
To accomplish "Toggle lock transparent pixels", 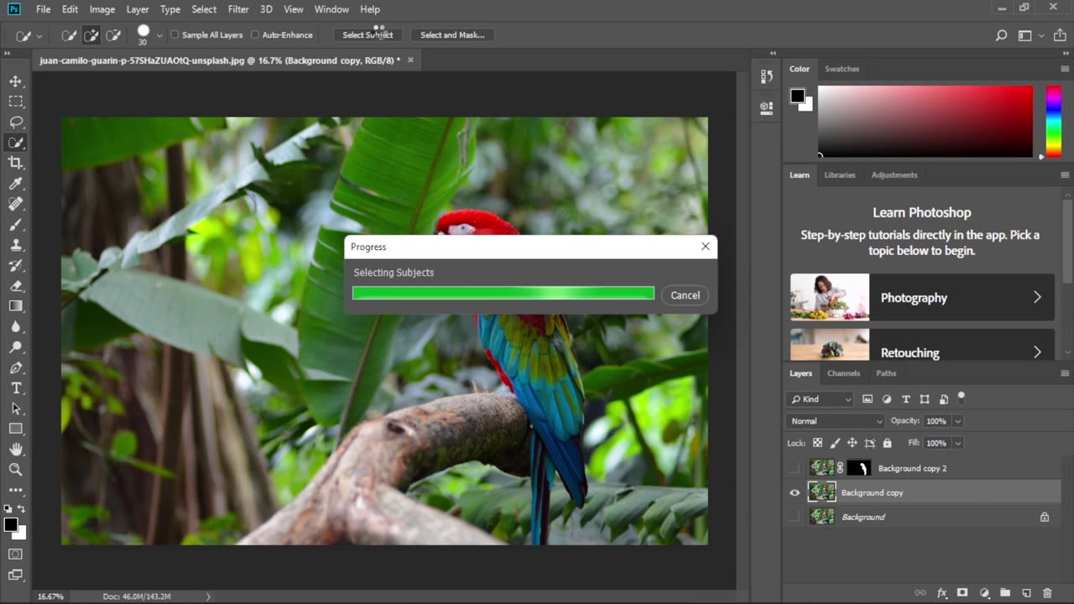I will (x=818, y=443).
